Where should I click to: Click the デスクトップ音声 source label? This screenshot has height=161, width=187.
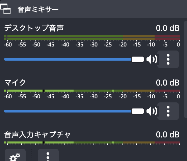pyautogui.click(x=34, y=28)
